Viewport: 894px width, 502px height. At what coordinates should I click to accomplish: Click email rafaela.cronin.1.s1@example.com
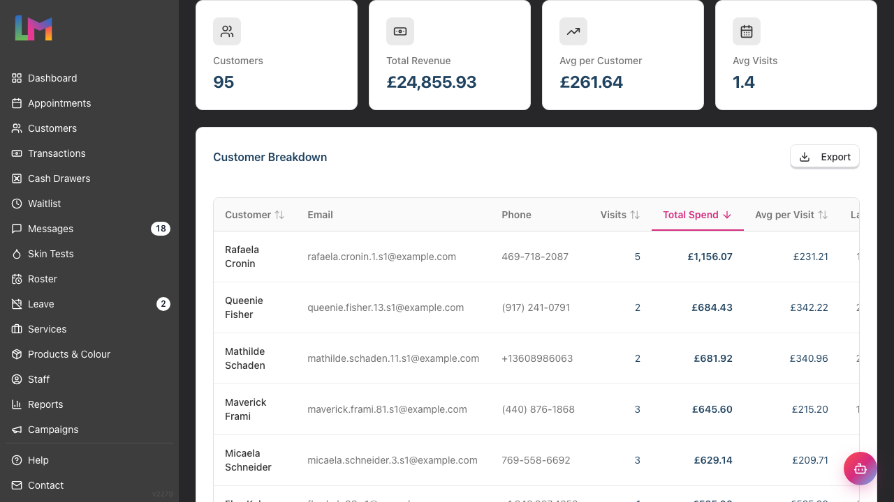381,257
